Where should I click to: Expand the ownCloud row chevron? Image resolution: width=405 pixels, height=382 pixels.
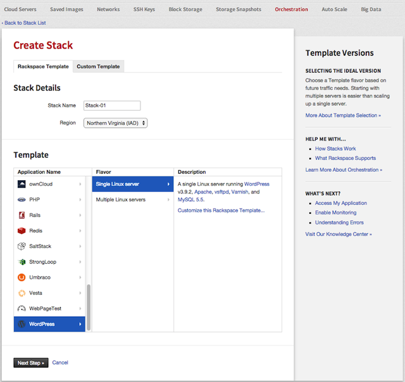(80, 184)
